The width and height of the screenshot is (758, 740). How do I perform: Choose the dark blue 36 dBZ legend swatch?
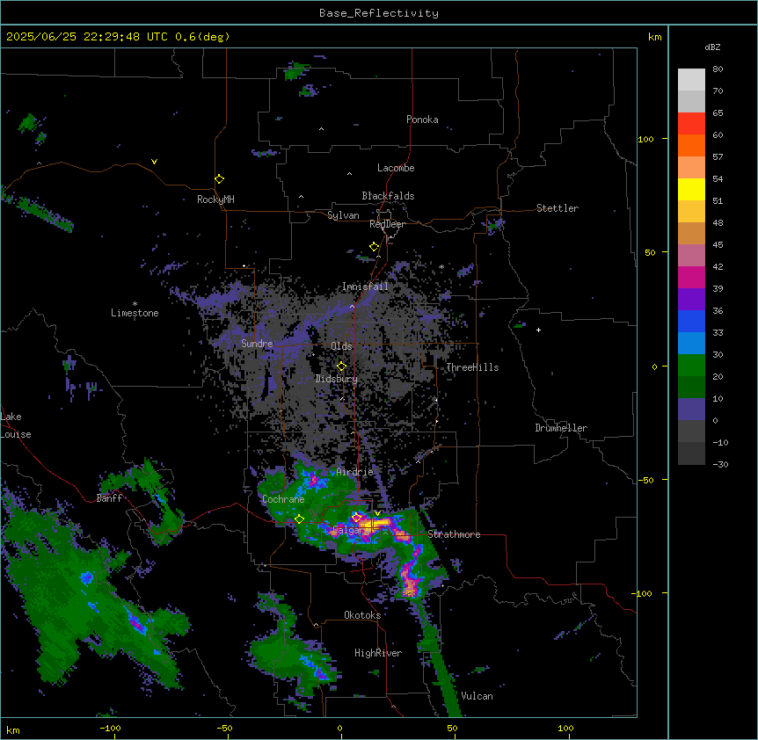691,321
